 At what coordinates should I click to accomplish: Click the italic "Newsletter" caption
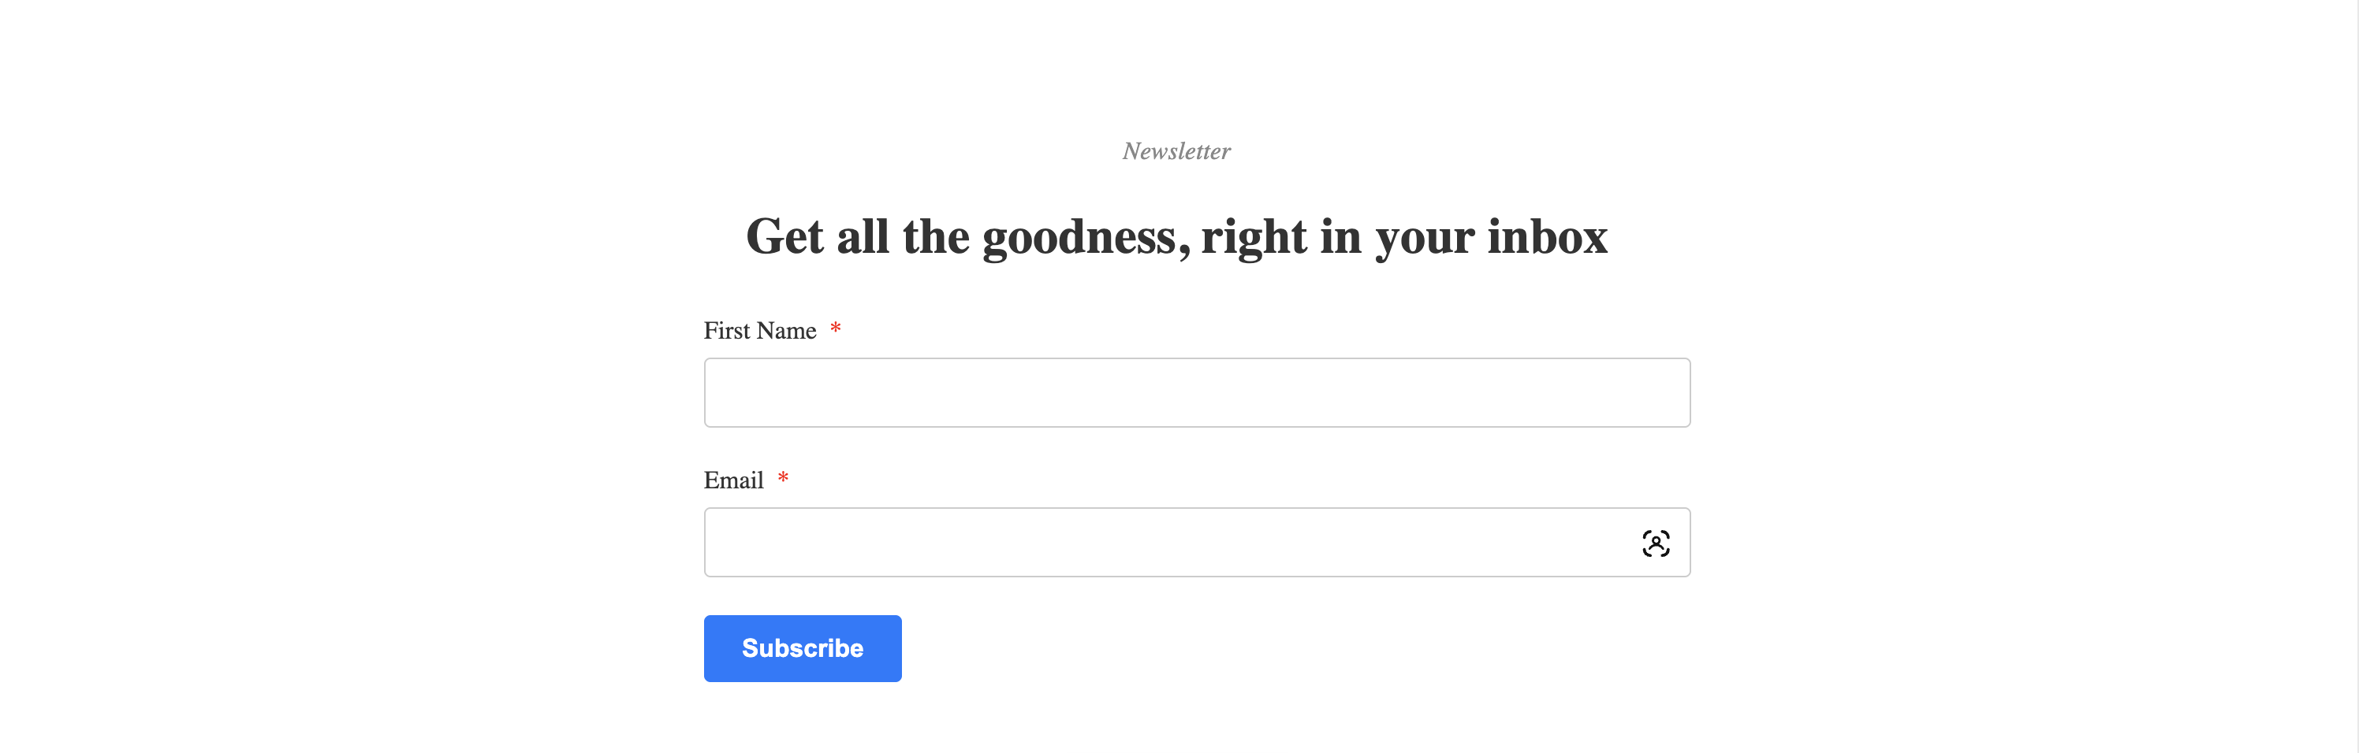tap(1177, 151)
